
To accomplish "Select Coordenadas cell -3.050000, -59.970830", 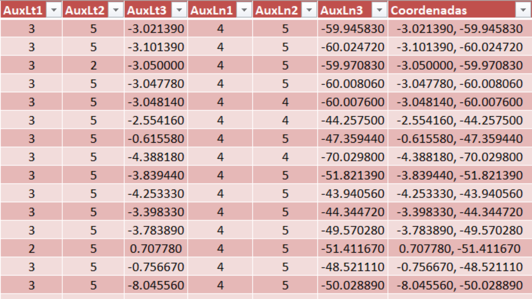I will [459, 65].
